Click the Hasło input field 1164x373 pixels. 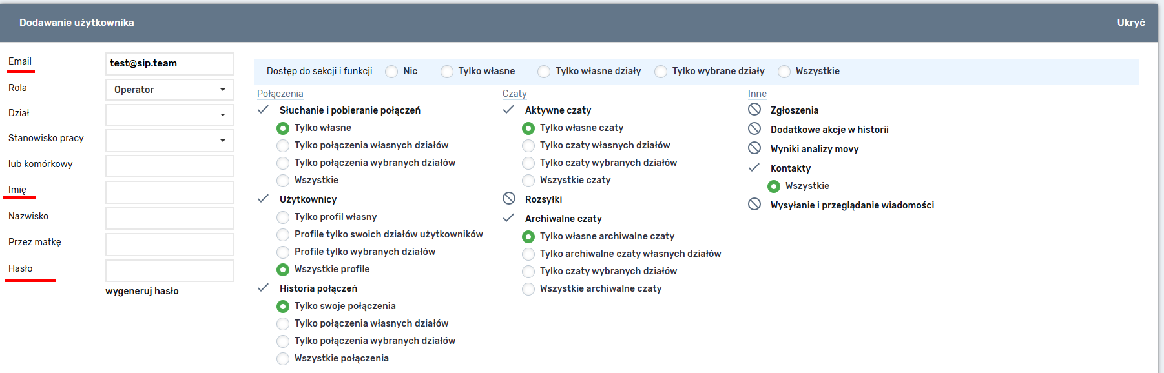click(x=169, y=271)
